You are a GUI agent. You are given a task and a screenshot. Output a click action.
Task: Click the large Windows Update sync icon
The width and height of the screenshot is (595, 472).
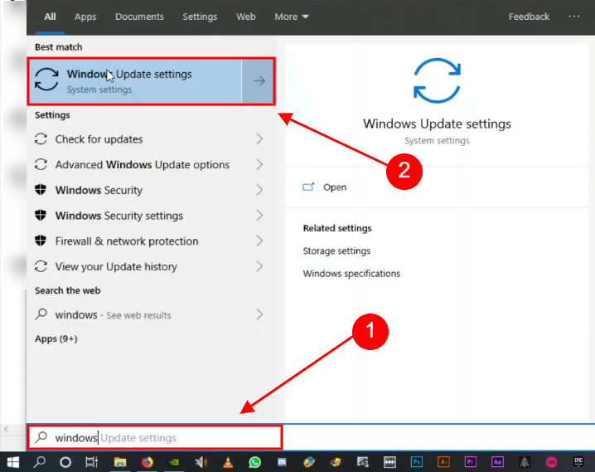pos(437,80)
